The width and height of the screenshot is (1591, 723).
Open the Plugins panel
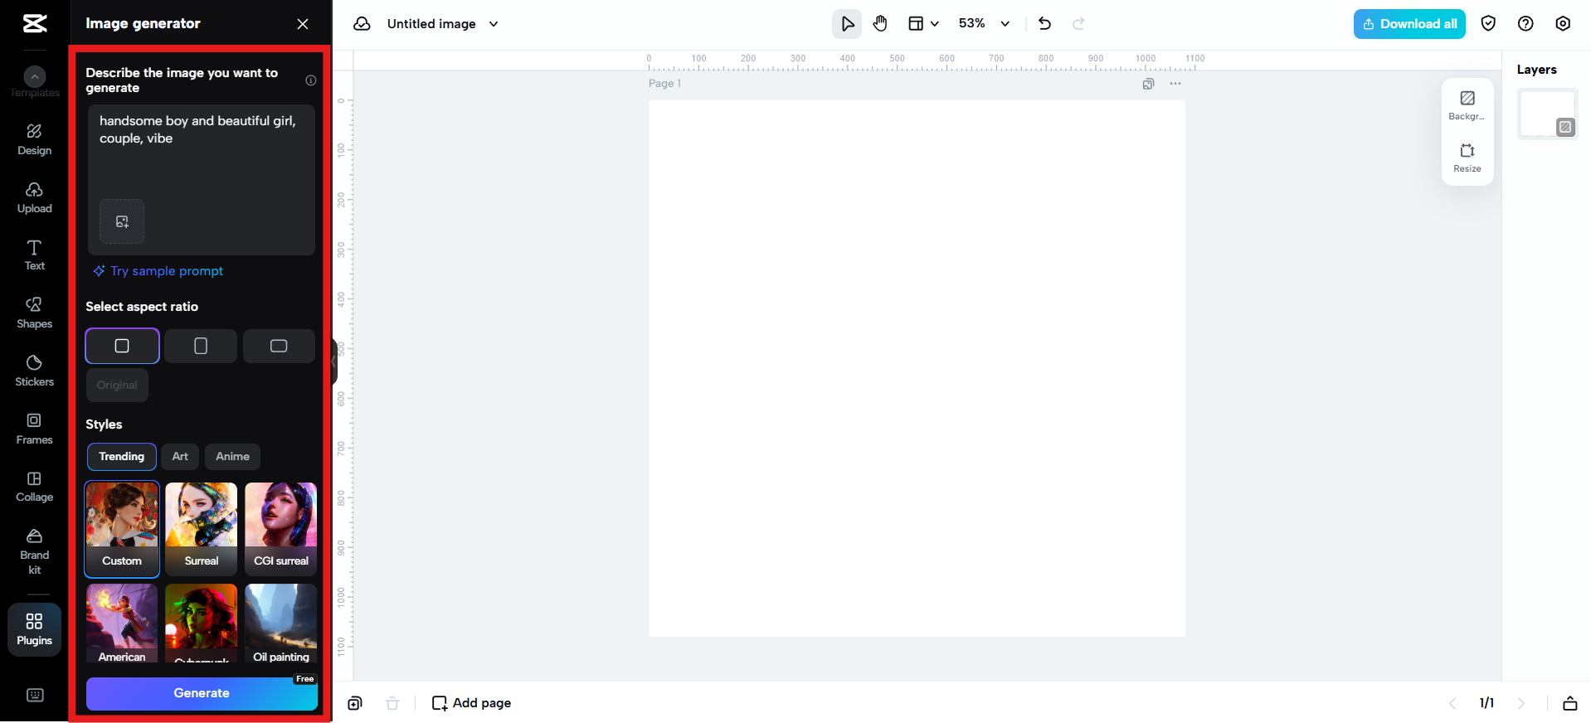click(34, 630)
